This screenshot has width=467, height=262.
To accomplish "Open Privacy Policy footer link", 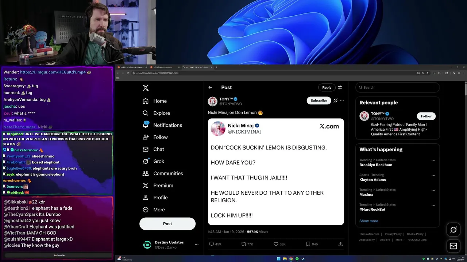I will point(393,234).
